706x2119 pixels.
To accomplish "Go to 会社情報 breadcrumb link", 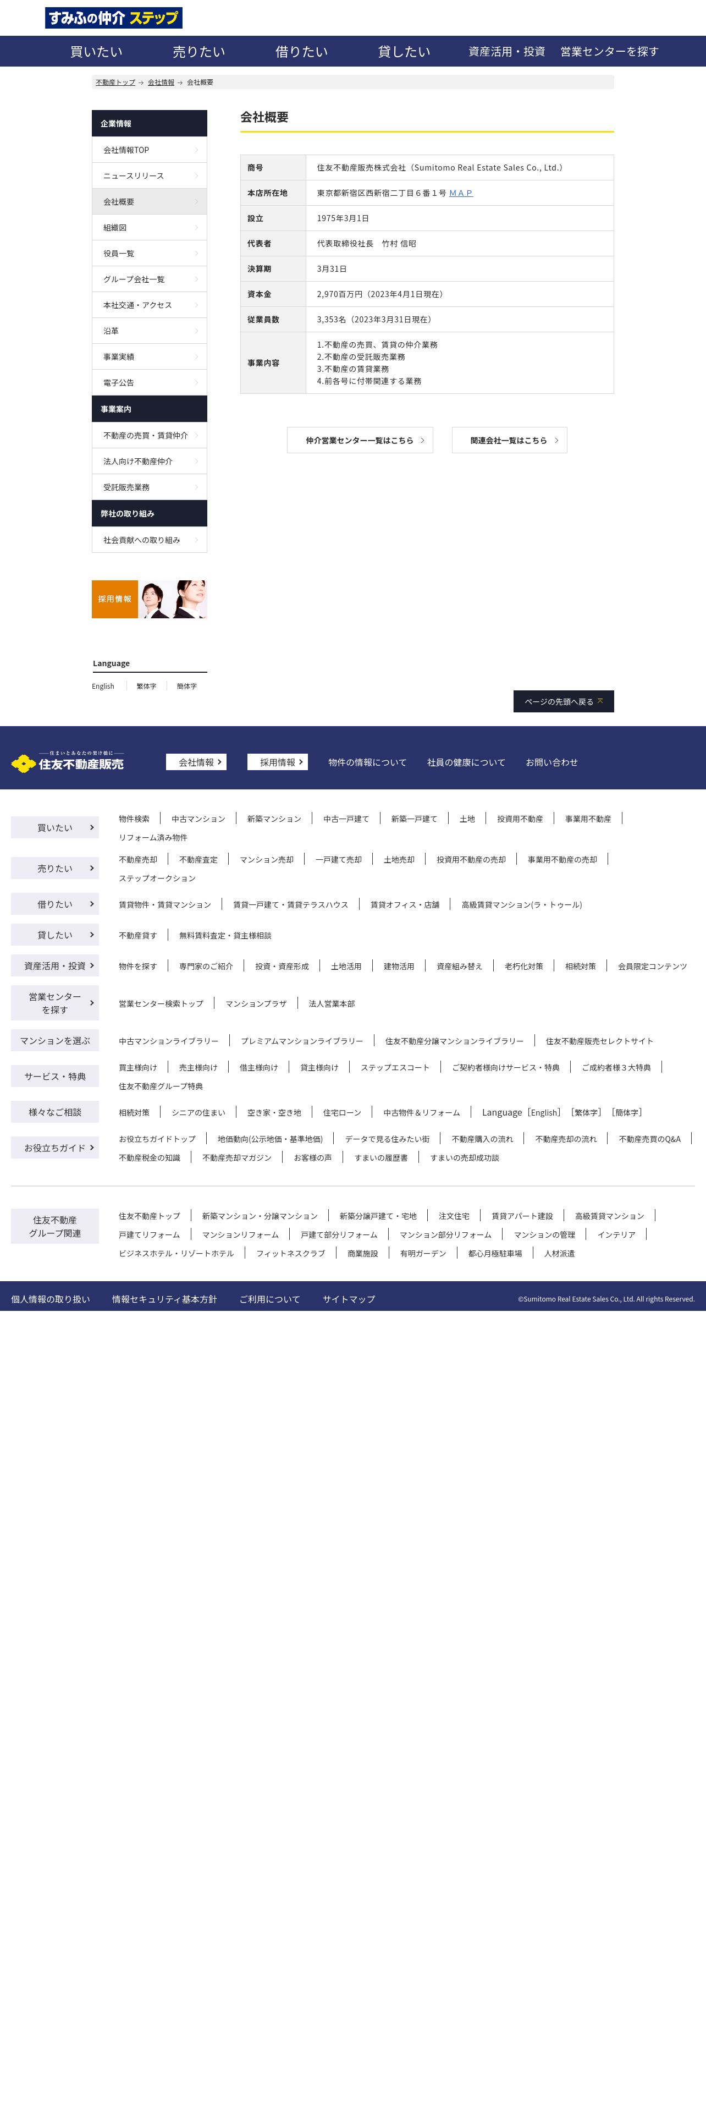I will tap(161, 83).
